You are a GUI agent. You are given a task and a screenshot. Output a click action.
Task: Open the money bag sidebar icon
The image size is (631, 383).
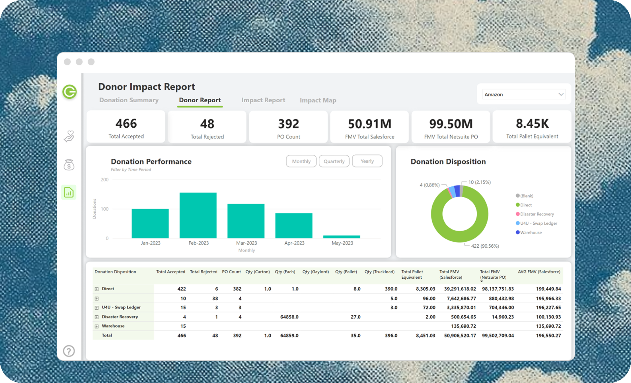69,165
